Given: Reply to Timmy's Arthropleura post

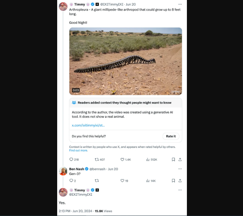Looking at the screenshot, I should [x=71, y=160].
